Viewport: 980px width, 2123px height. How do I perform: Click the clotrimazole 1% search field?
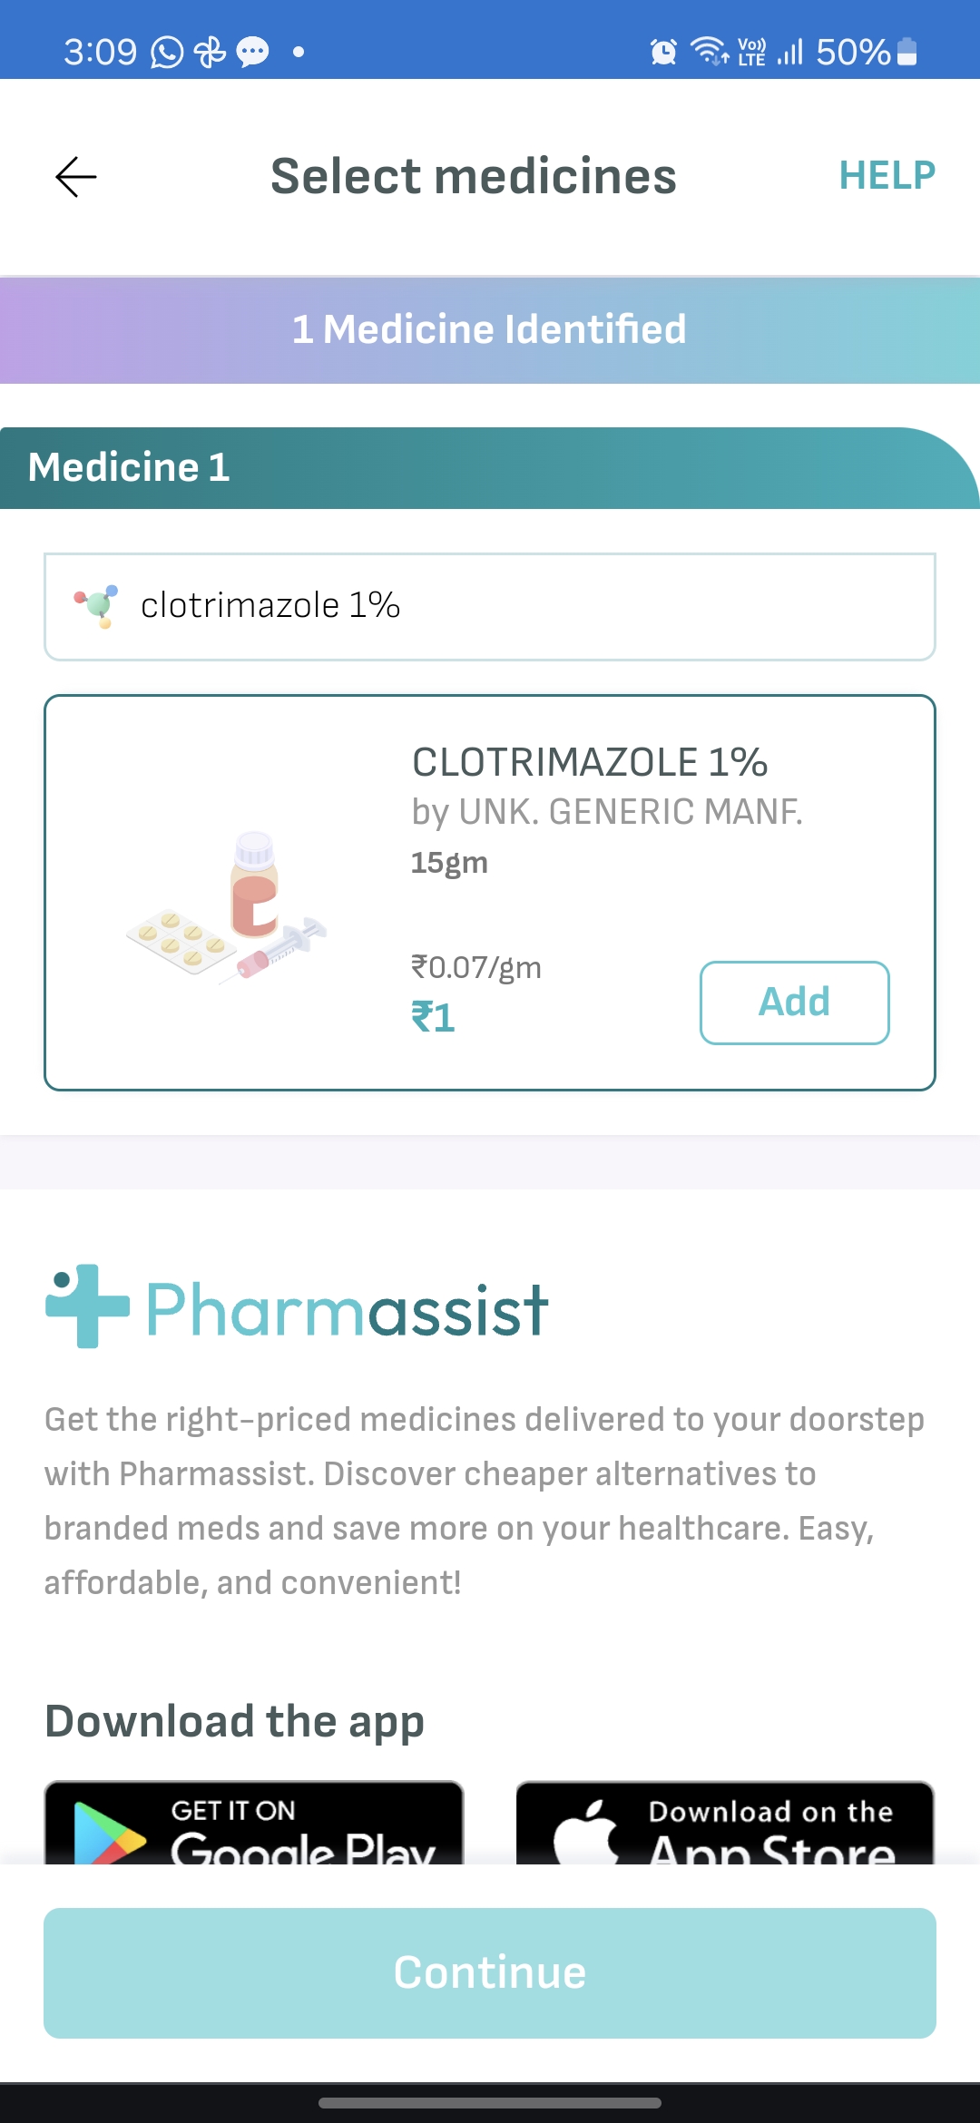pos(490,606)
